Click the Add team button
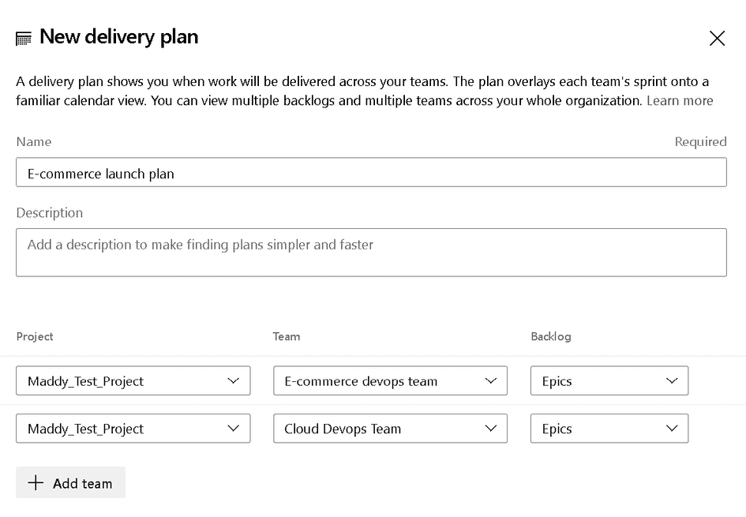 pos(70,482)
